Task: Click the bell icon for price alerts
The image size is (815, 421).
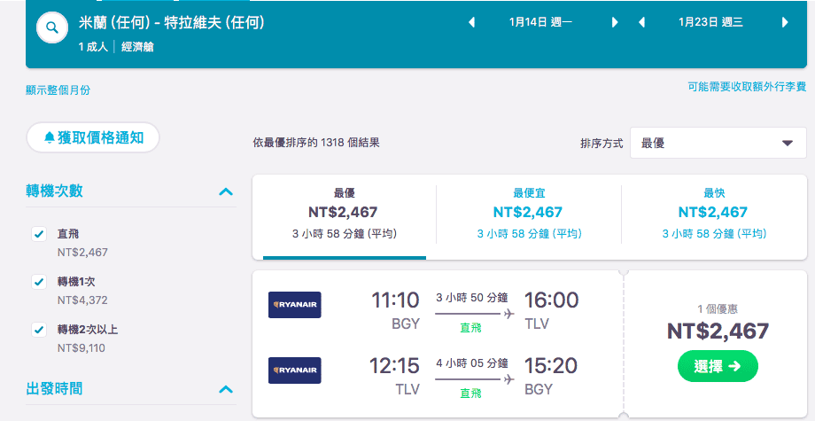Action: 50,137
